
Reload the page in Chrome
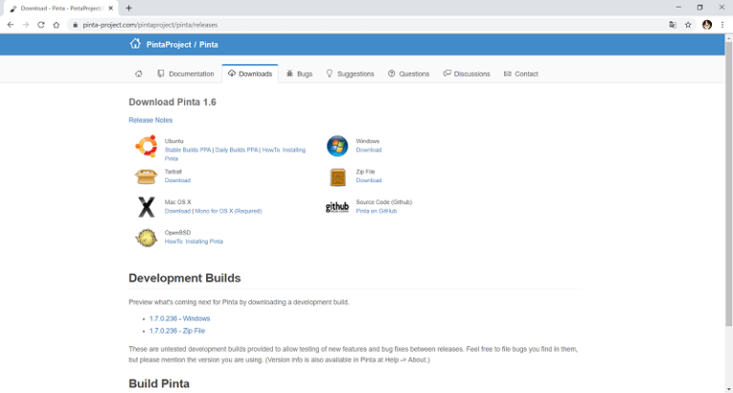pyautogui.click(x=41, y=25)
